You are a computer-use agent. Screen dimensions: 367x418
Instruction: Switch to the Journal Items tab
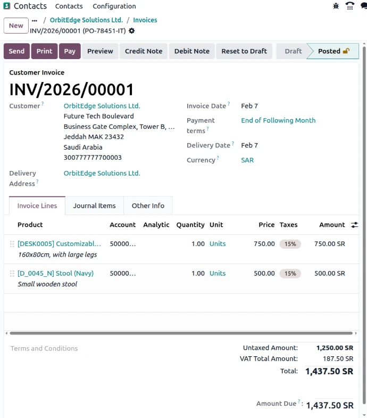click(x=94, y=206)
